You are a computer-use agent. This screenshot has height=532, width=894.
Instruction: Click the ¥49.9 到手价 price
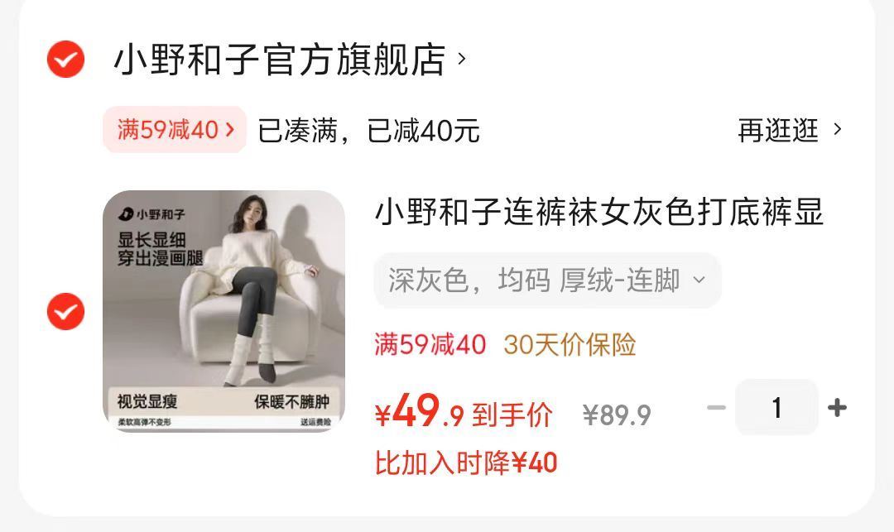(x=464, y=412)
